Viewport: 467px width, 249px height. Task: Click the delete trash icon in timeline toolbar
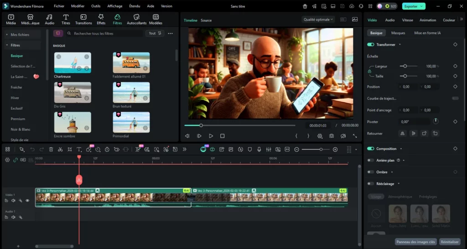(51, 149)
